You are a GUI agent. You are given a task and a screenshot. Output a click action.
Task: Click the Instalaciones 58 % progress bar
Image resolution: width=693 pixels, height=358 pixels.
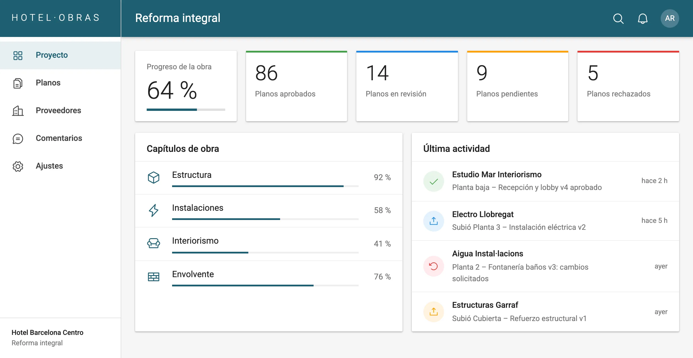tap(265, 219)
